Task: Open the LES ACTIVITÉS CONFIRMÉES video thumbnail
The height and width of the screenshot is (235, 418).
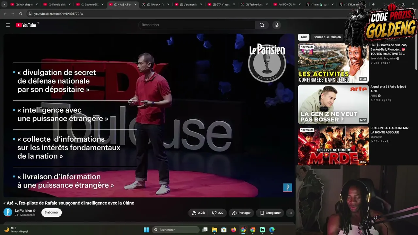Action: [333, 63]
